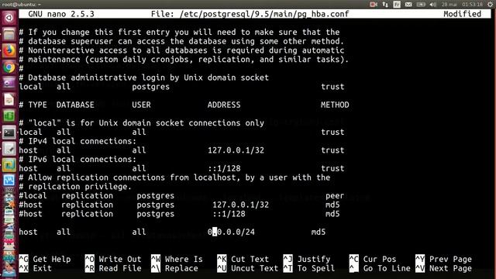Click trust on the local all all line
The image size is (496, 279).
click(x=332, y=132)
